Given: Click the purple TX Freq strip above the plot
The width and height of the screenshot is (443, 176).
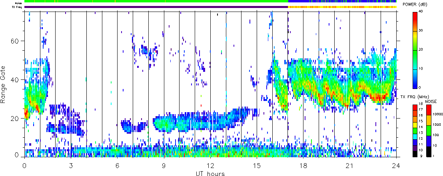Looking at the screenshot, I should coord(156,7).
